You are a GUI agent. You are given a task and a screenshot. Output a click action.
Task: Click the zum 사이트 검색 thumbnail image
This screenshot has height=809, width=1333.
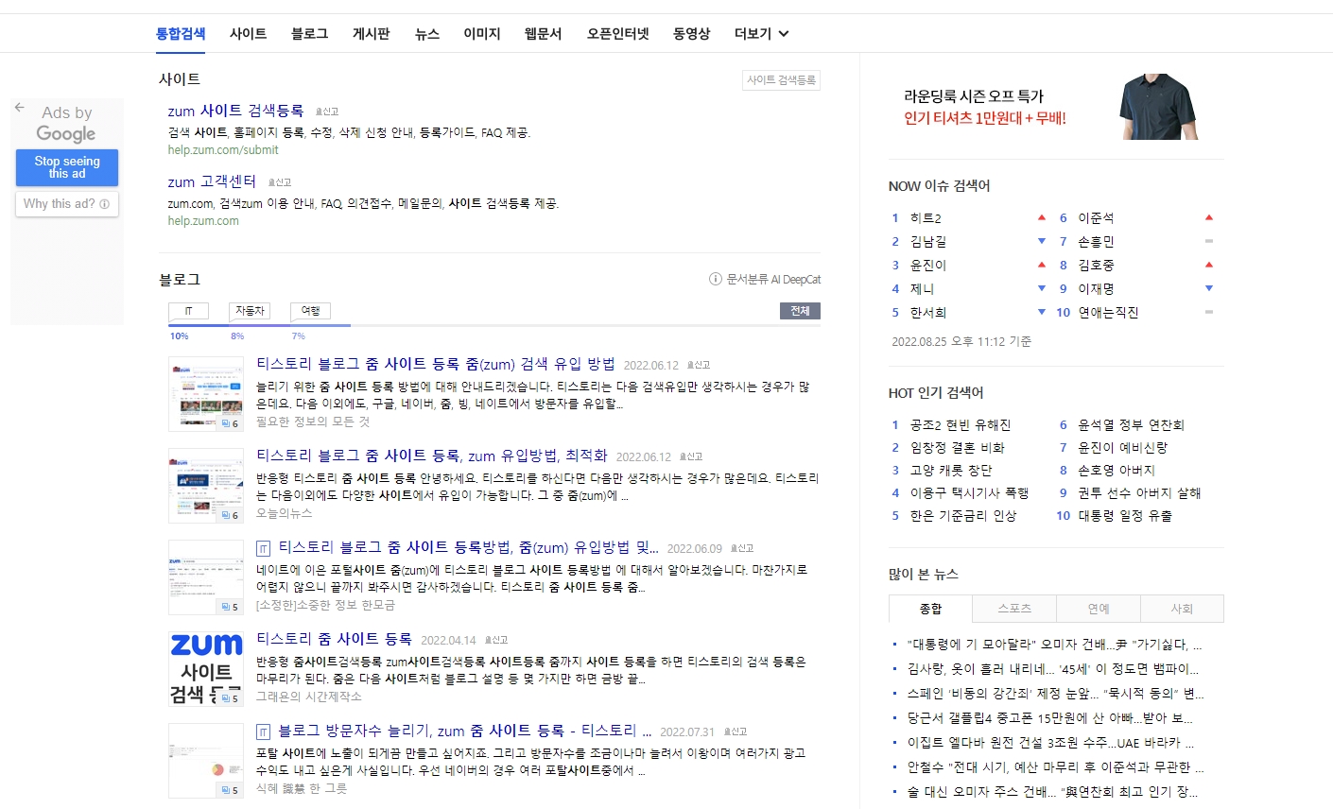click(x=206, y=668)
